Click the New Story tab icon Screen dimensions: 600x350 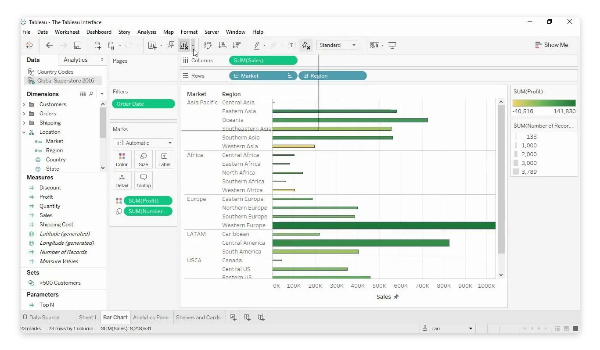[x=261, y=317]
